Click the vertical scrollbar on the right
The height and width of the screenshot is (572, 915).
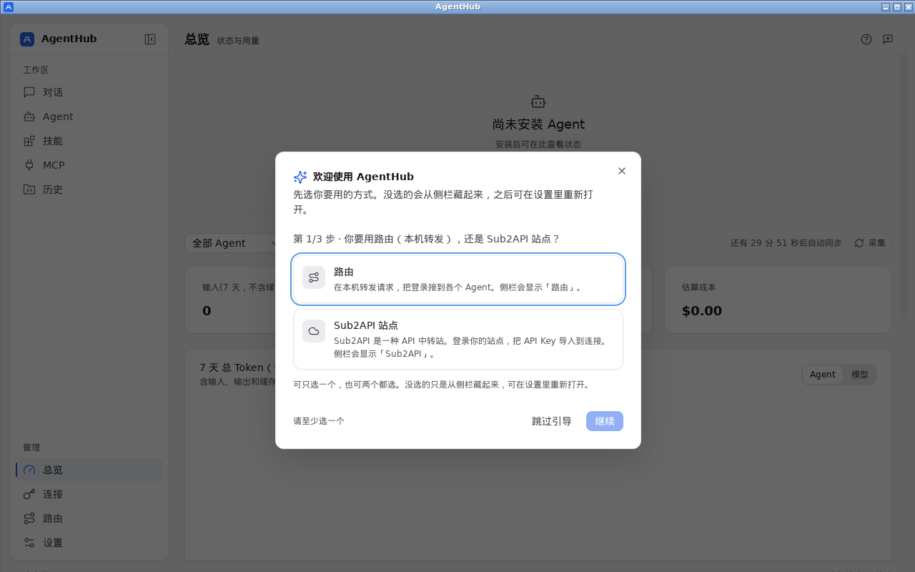click(x=904, y=187)
